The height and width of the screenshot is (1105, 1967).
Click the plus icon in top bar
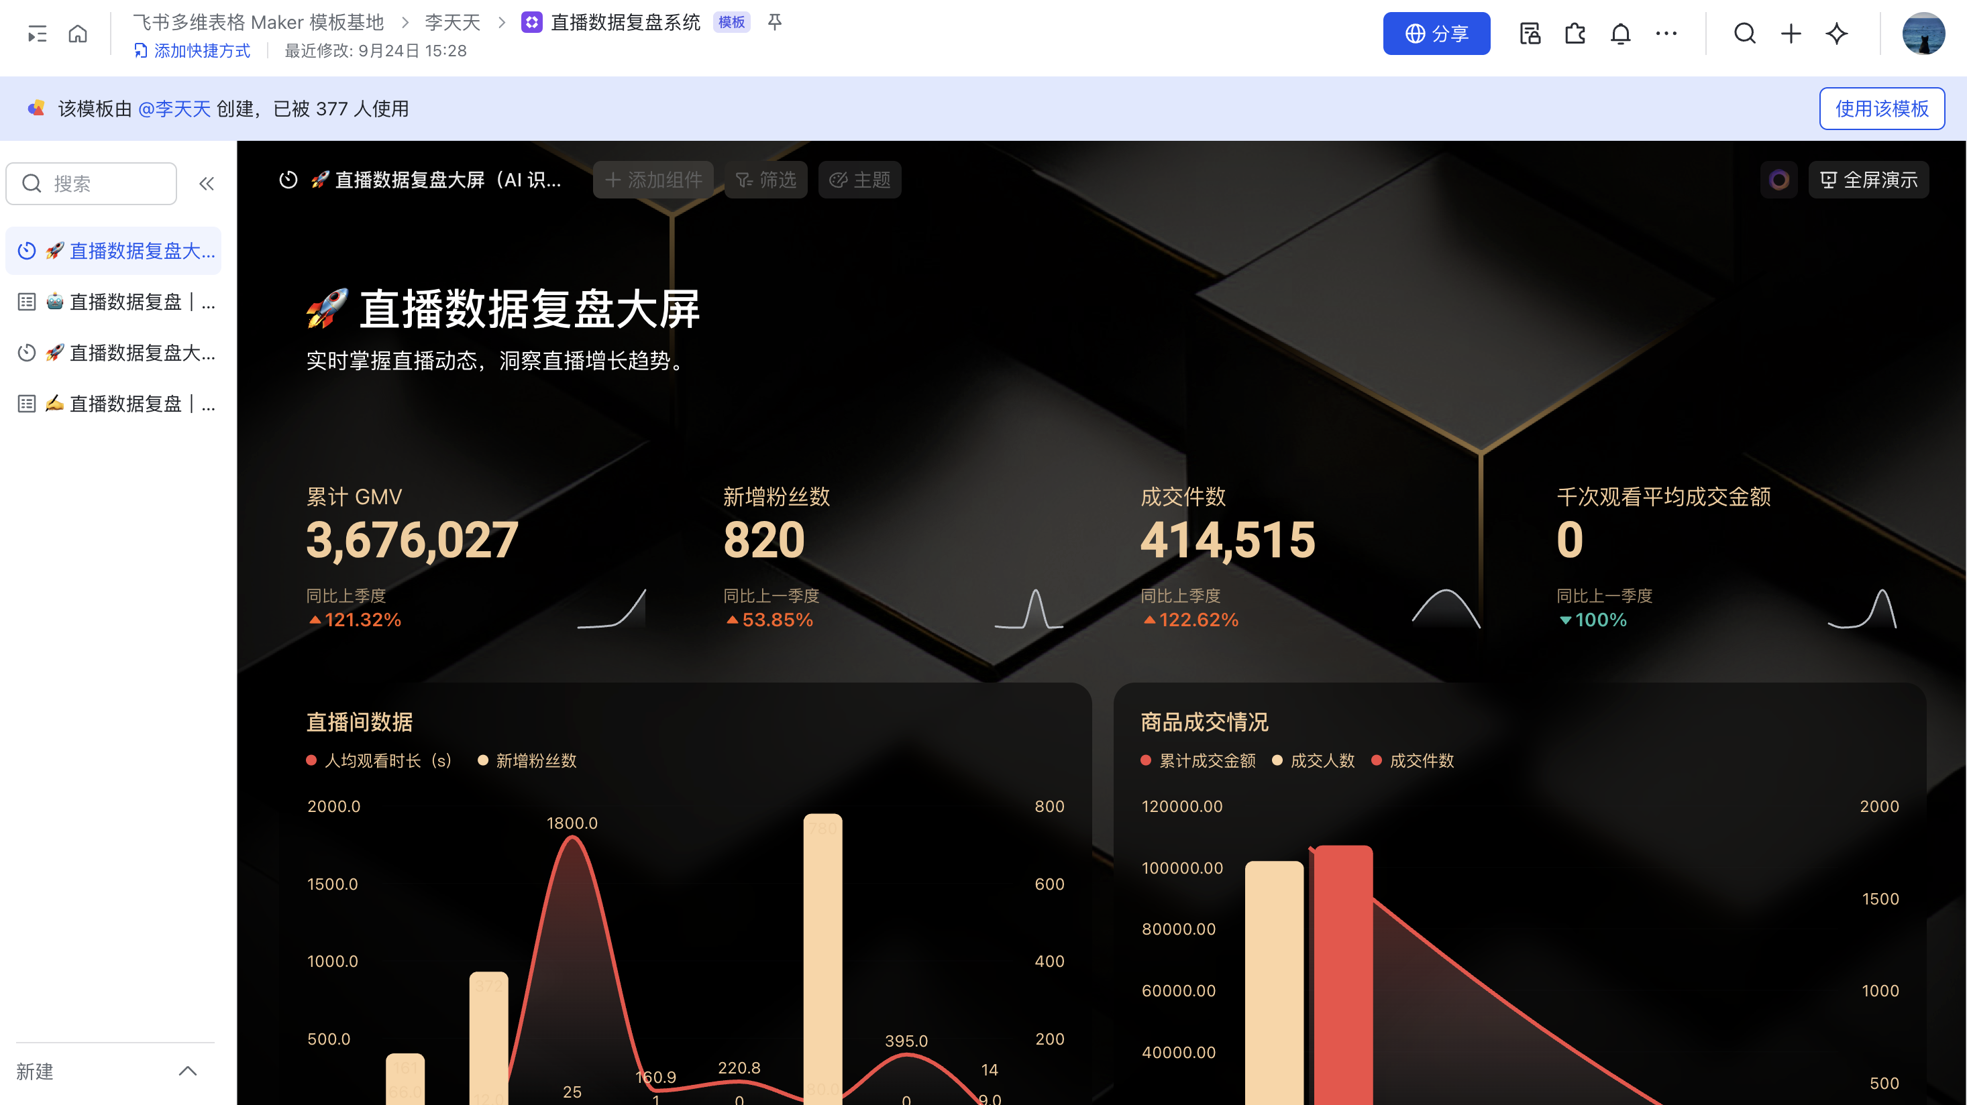(1791, 34)
